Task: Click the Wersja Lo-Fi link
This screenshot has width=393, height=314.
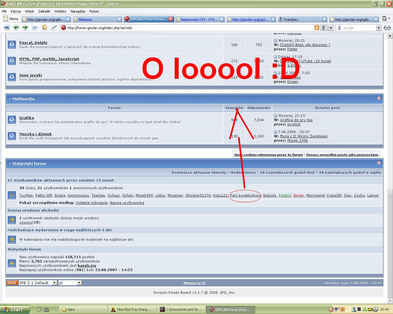Action: pyautogui.click(x=194, y=283)
